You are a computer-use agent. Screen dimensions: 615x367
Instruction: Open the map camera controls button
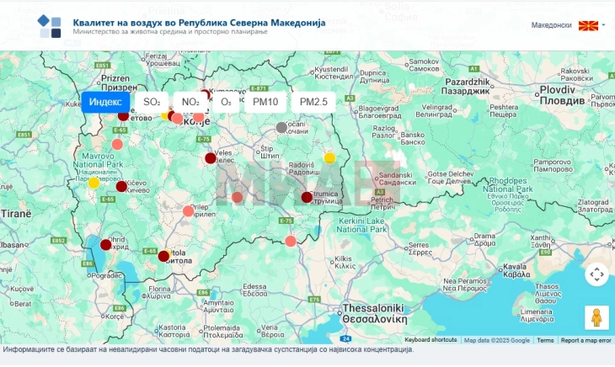point(596,274)
